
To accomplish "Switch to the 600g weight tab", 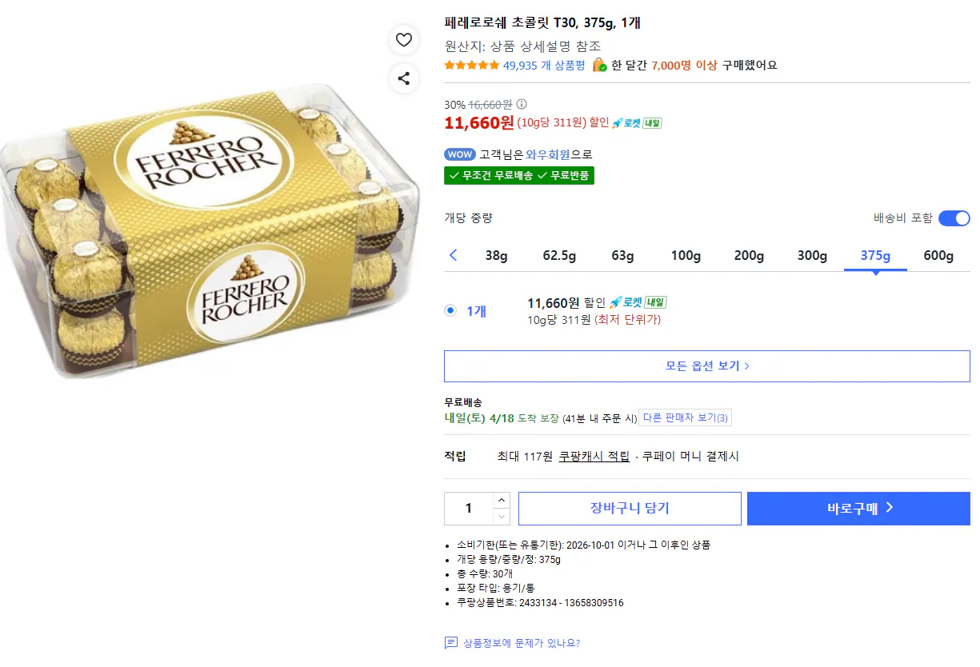I will click(938, 255).
